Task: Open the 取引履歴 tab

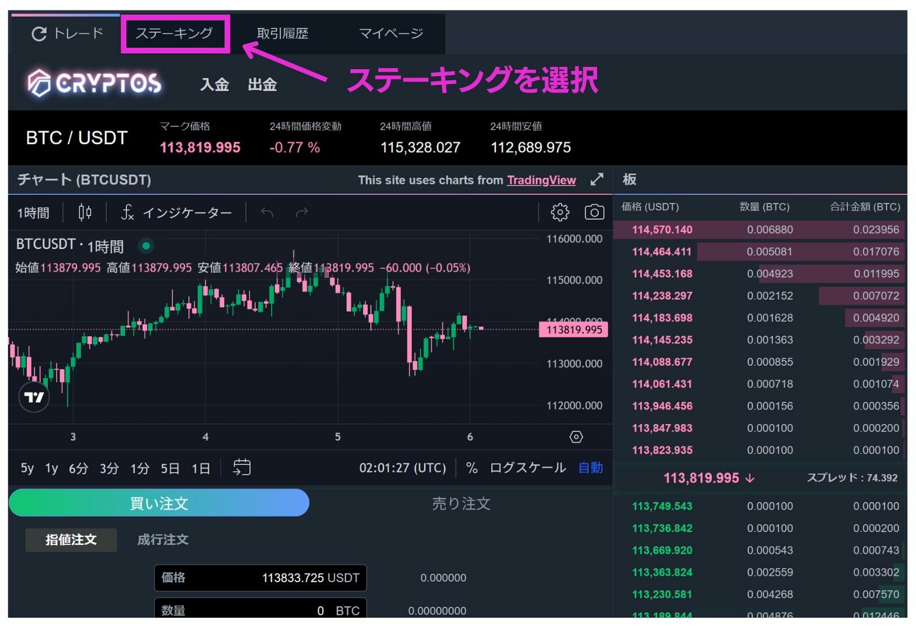Action: coord(283,34)
